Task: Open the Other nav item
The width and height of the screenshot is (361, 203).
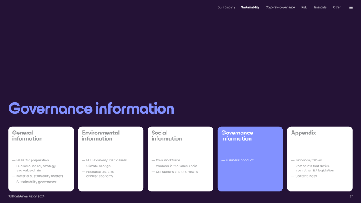Action: tap(337, 7)
